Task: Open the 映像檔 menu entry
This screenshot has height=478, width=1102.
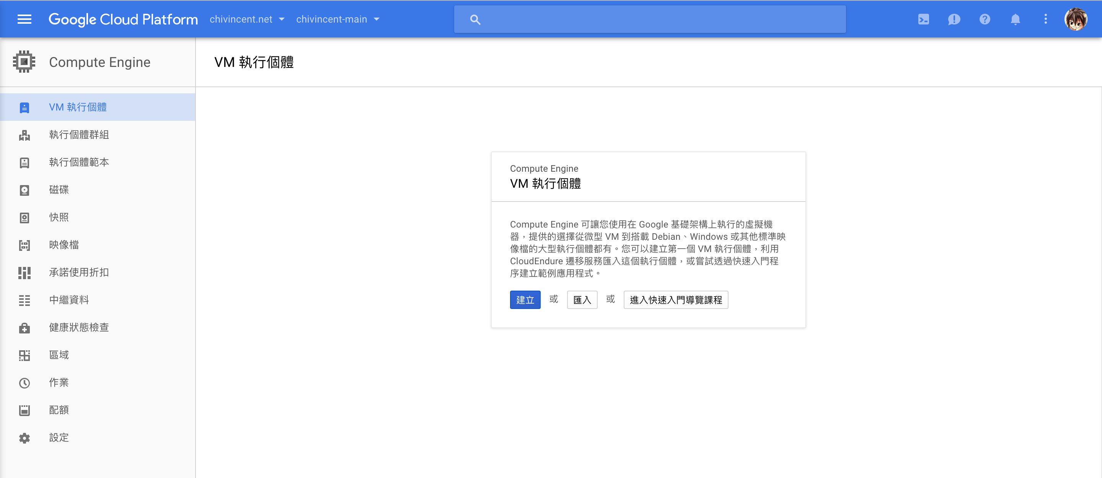Action: pyautogui.click(x=98, y=245)
